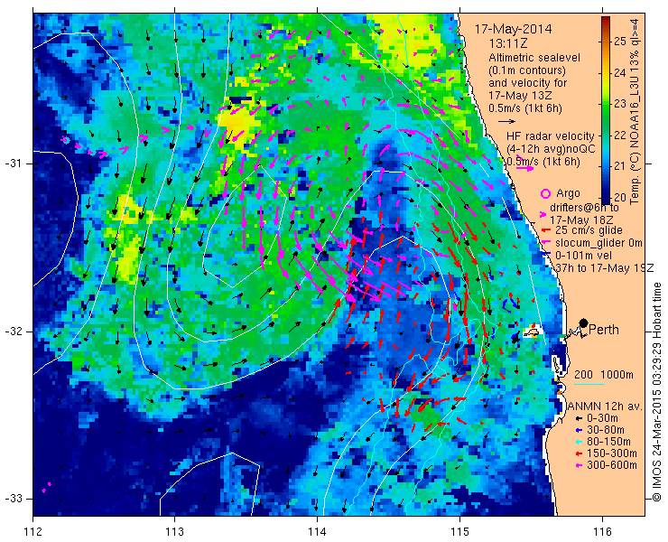Screen dimensions: 668x542
Task: Click the IMOS copyright timestamp text
Action: click(657, 392)
